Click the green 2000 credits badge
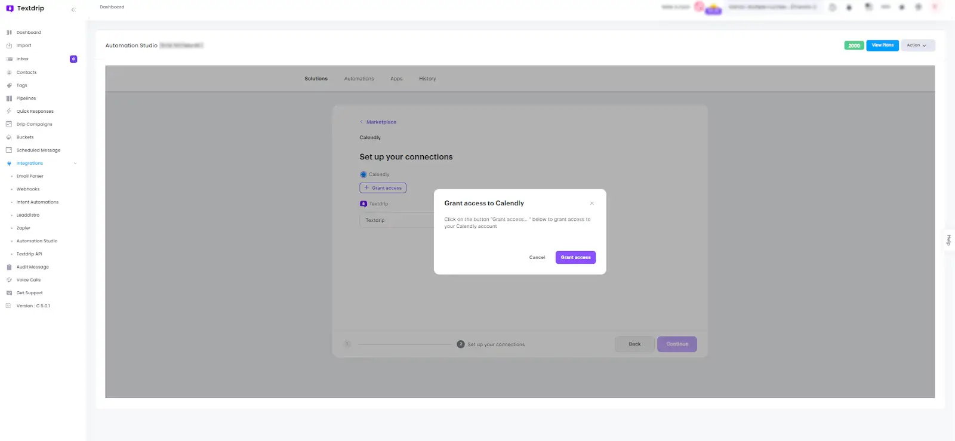This screenshot has height=441, width=955. point(854,45)
